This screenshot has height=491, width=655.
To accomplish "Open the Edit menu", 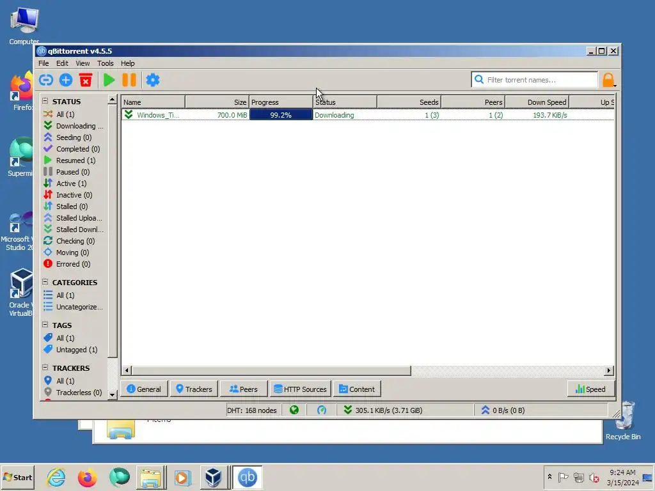I will 62,63.
